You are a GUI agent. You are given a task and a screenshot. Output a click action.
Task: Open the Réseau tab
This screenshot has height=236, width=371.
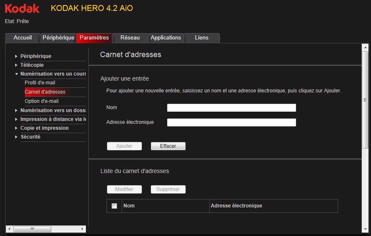(130, 38)
